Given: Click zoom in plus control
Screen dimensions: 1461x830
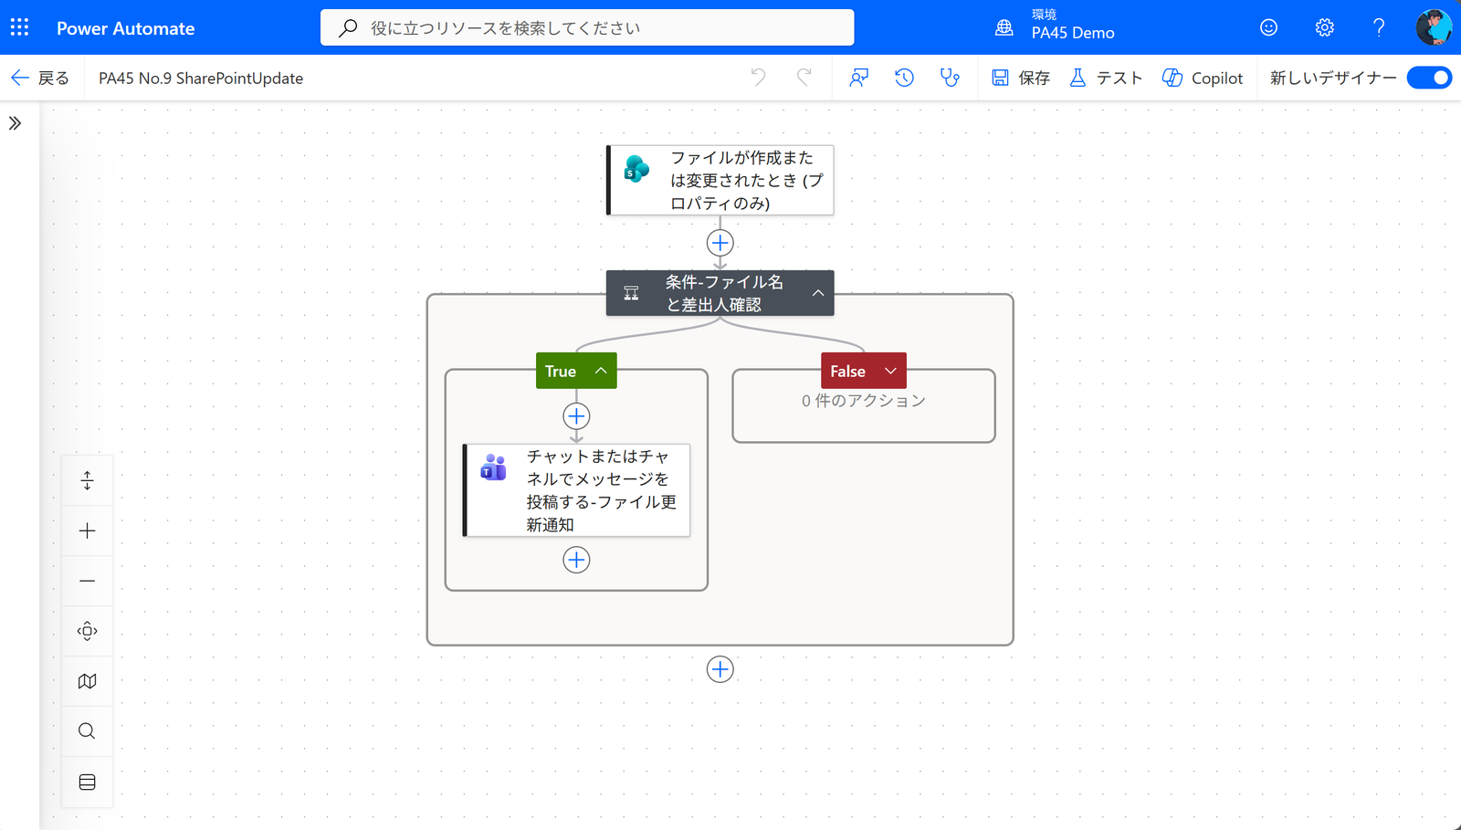Looking at the screenshot, I should [x=87, y=531].
